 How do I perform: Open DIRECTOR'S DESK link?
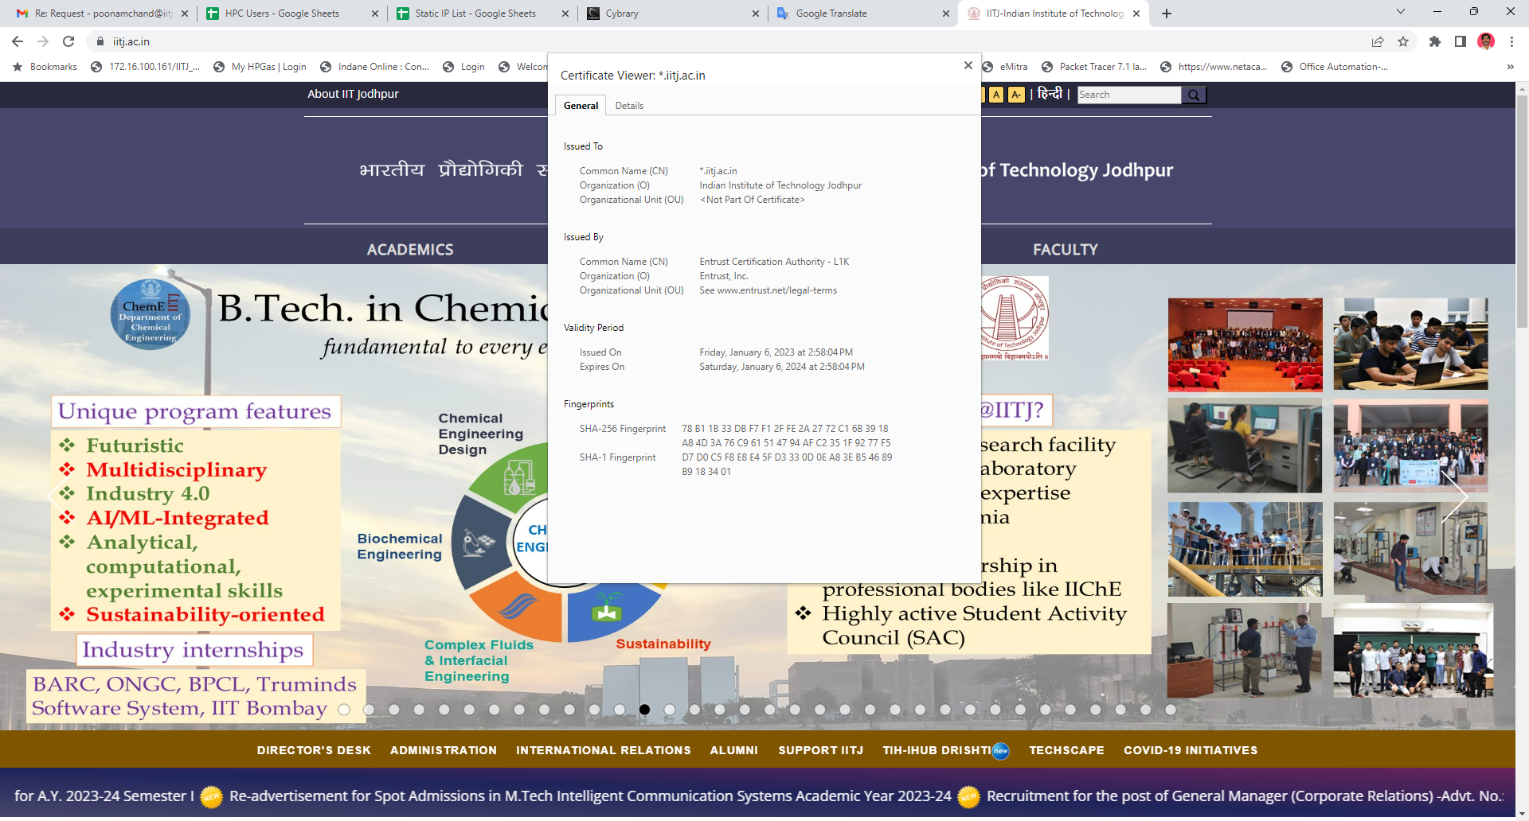click(x=314, y=750)
